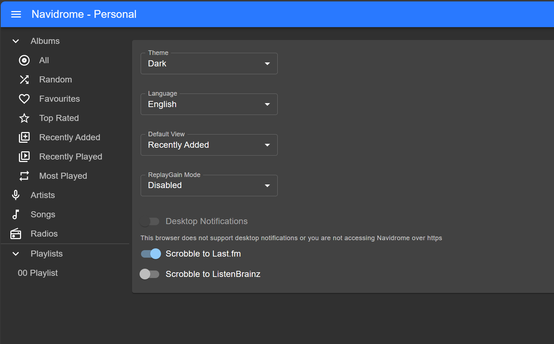Open the Default View dropdown
Screen dimensions: 554x344
(x=209, y=145)
